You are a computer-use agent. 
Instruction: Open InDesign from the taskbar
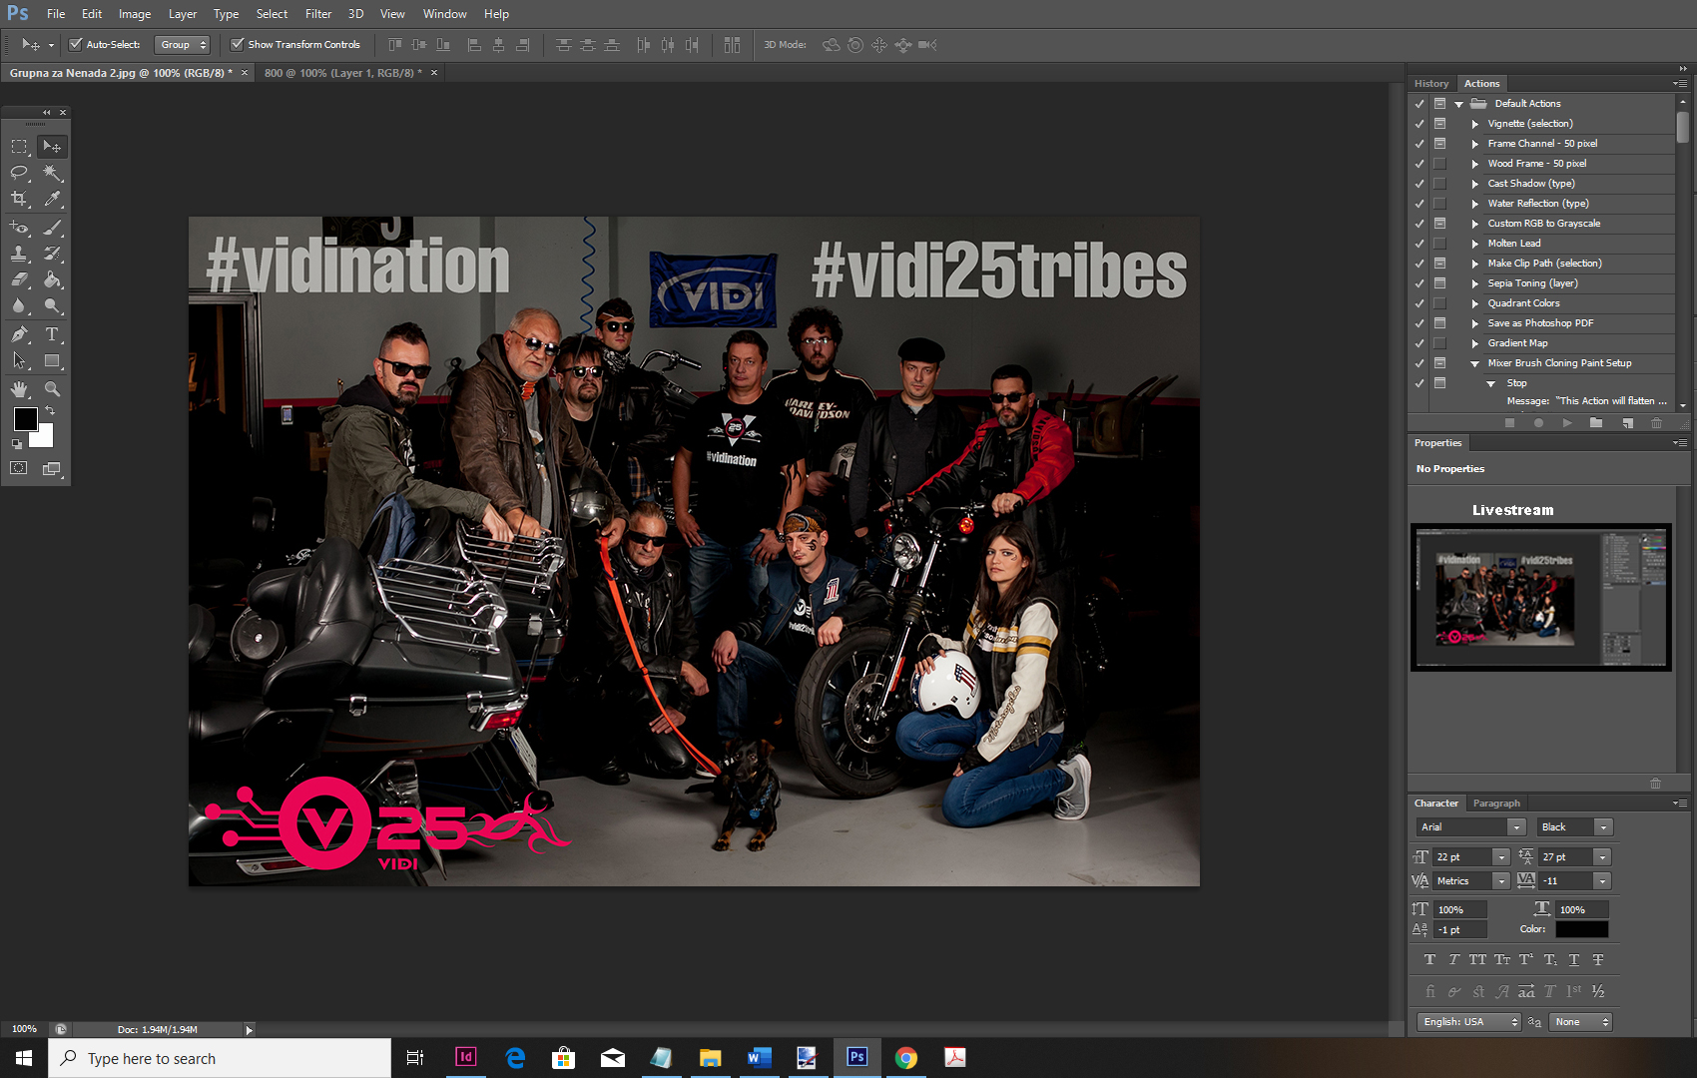click(x=465, y=1057)
